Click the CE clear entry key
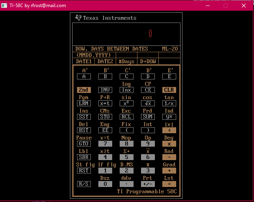Image resolution: width=254 pixels, height=202 pixels. pyautogui.click(x=148, y=90)
